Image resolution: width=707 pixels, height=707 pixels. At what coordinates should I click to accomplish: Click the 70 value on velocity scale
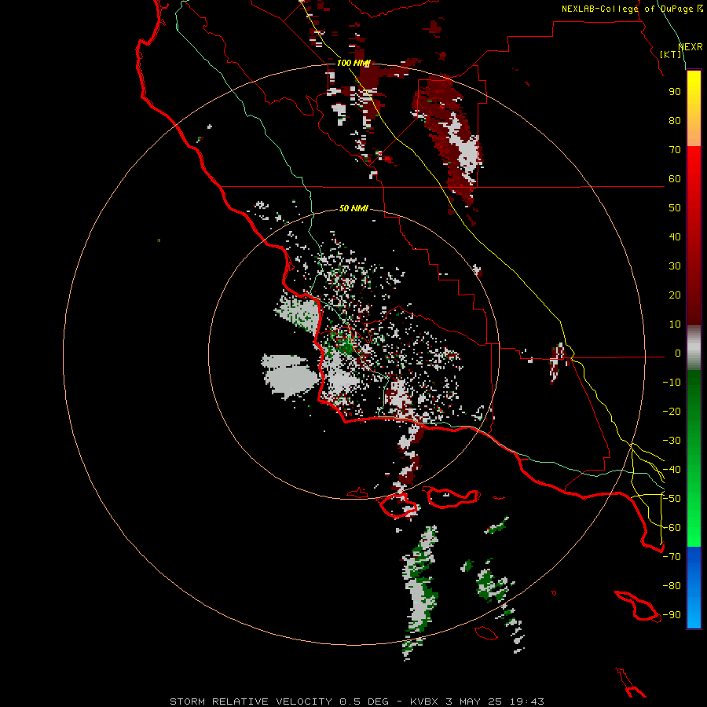click(x=675, y=150)
